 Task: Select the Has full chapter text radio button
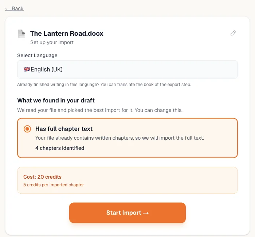(27, 129)
